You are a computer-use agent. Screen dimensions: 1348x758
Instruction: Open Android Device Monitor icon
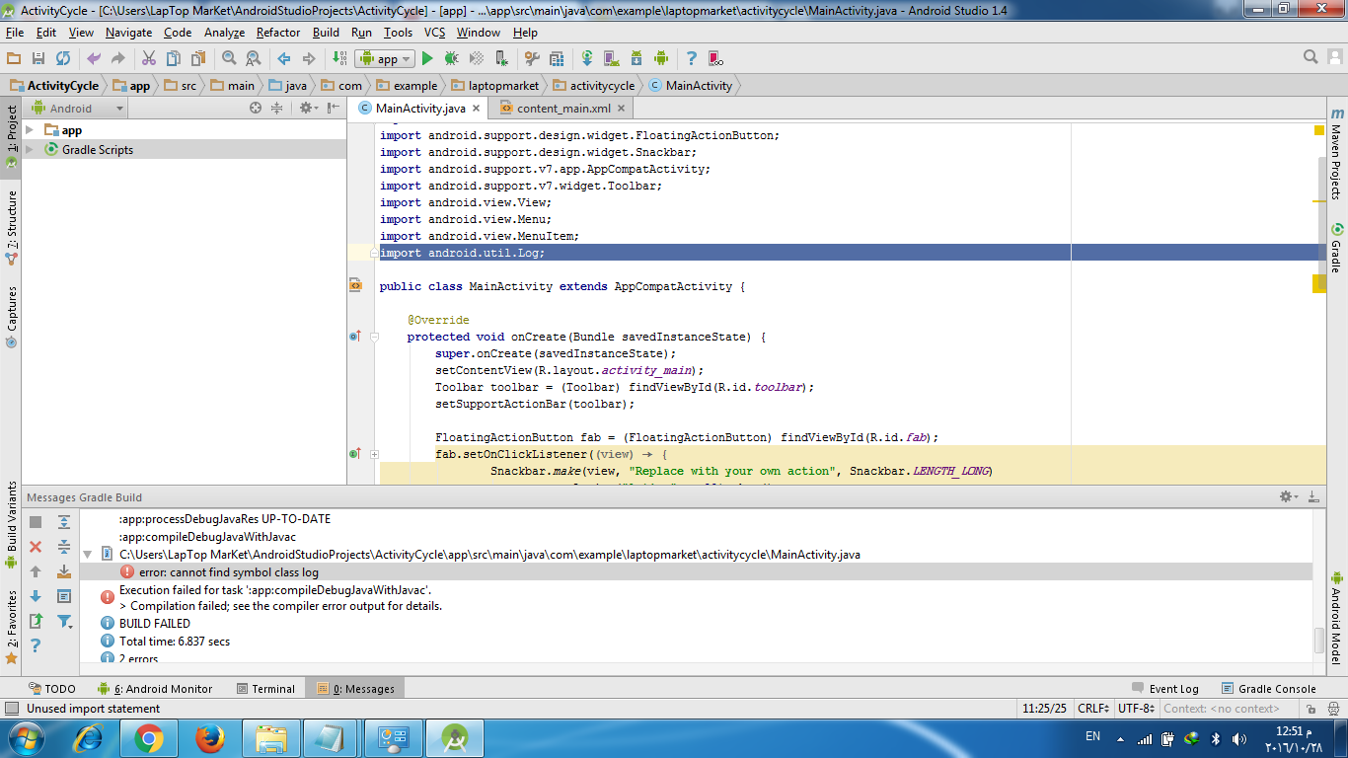pyautogui.click(x=661, y=59)
